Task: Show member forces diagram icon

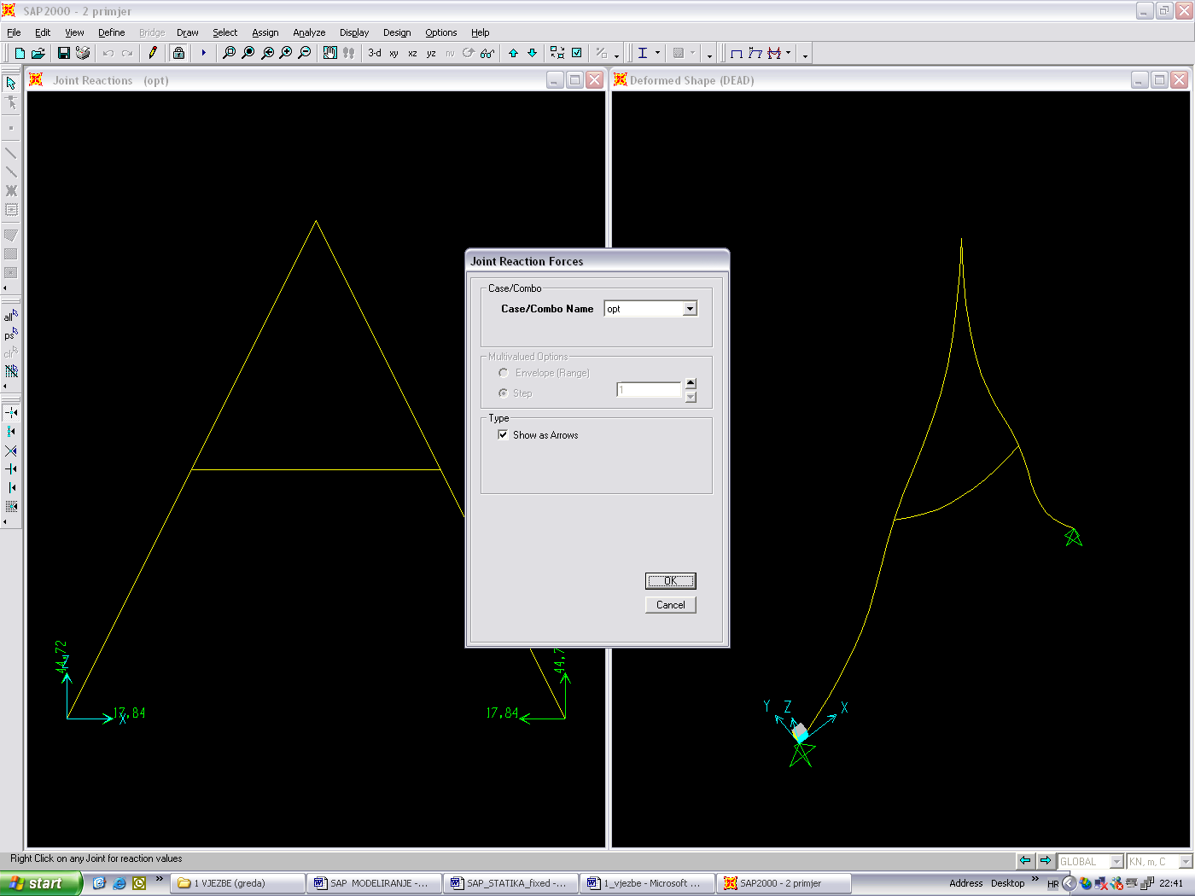Action: click(x=774, y=53)
